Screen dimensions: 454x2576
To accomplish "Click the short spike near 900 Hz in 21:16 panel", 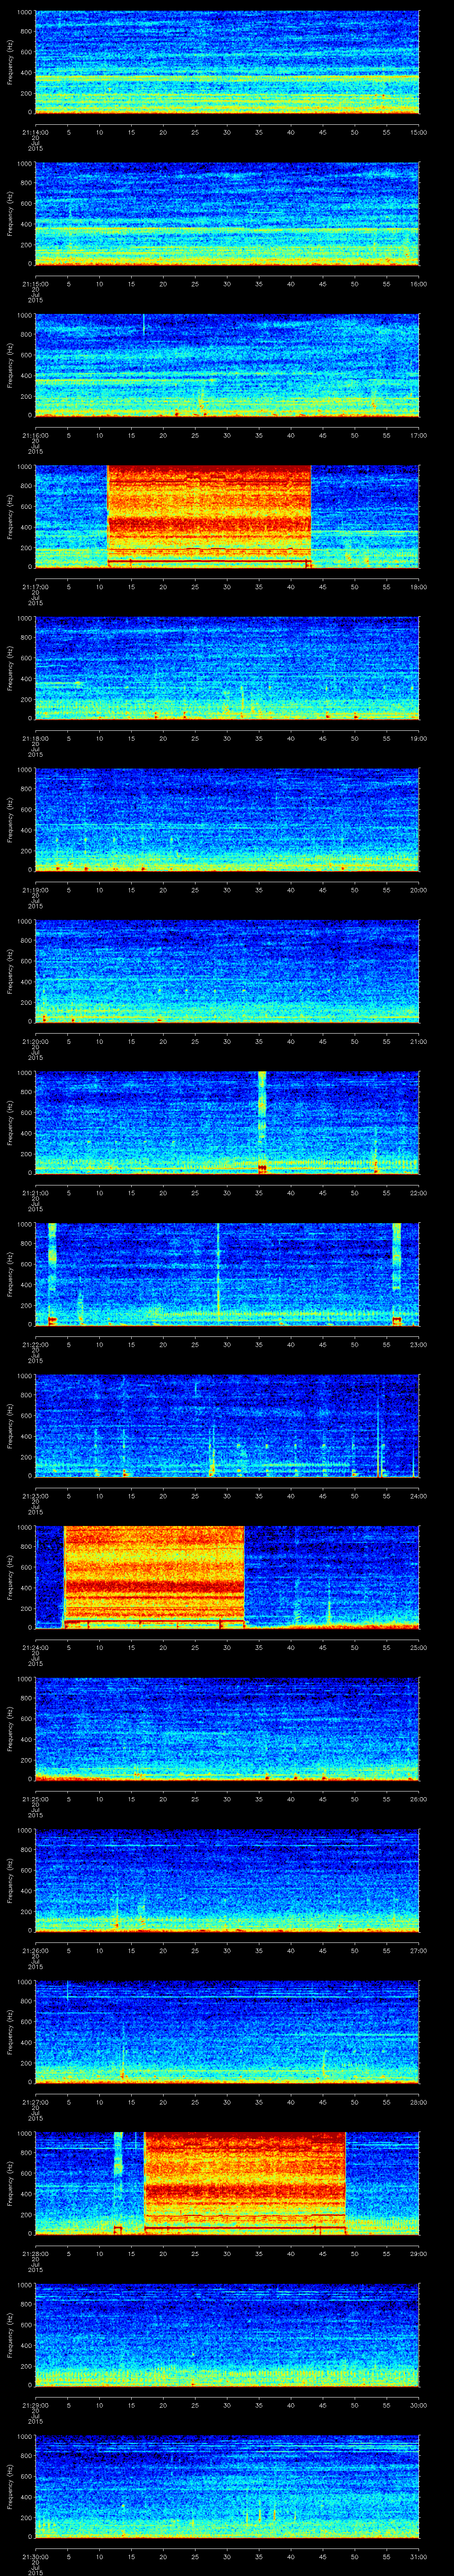I will click(x=144, y=324).
